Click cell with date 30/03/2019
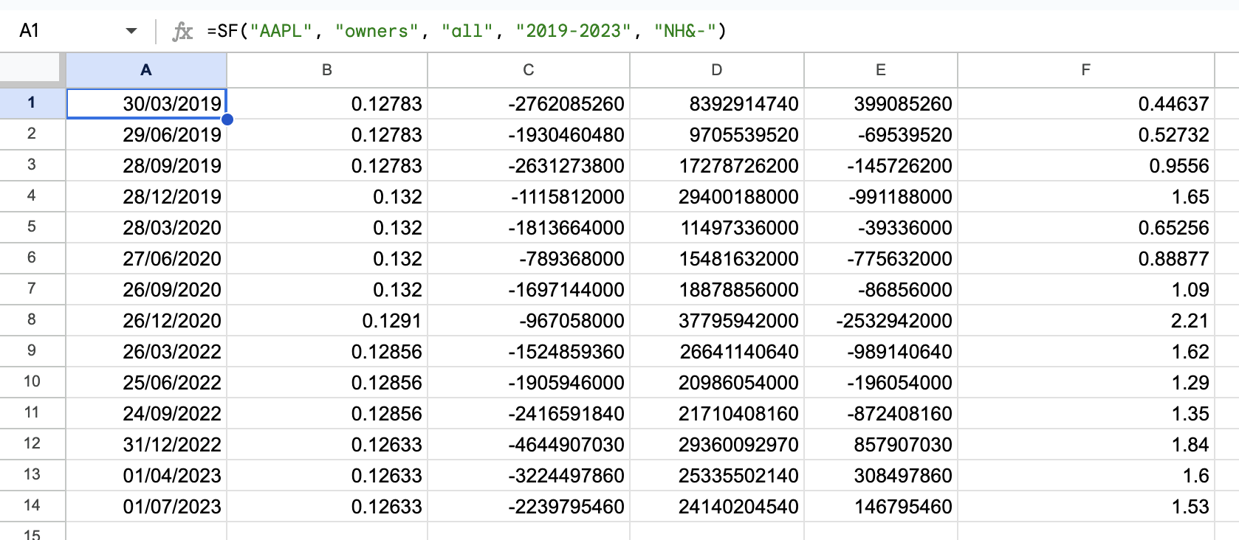 click(x=146, y=103)
